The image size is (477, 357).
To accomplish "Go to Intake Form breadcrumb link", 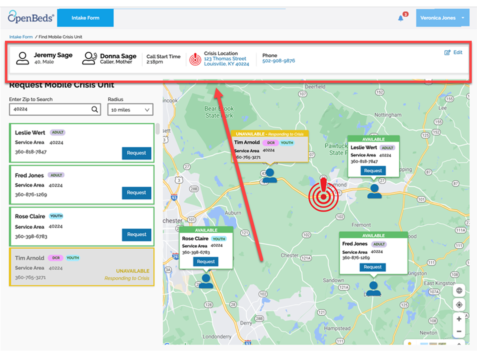I will pos(21,37).
